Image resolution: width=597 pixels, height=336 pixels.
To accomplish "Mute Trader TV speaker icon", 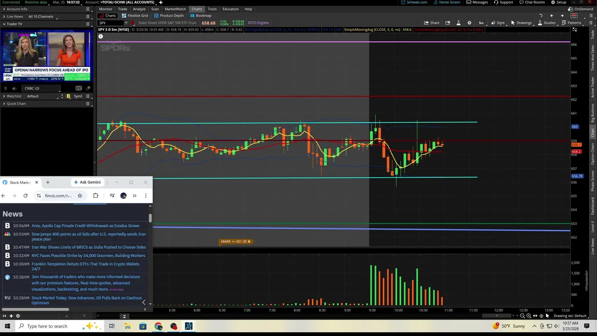I will tap(14, 88).
